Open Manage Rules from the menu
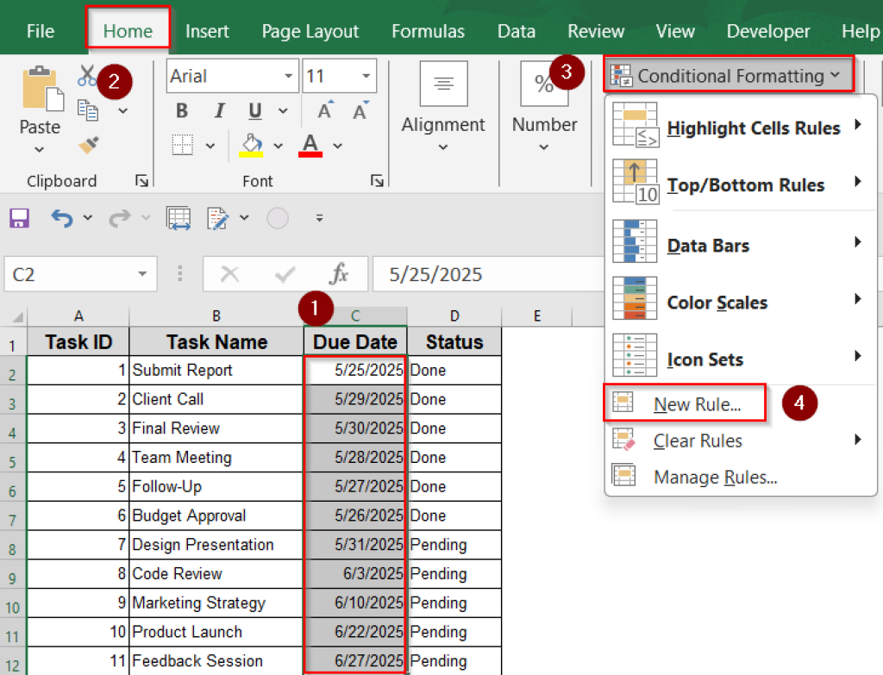Viewport: 883px width, 675px height. [716, 477]
